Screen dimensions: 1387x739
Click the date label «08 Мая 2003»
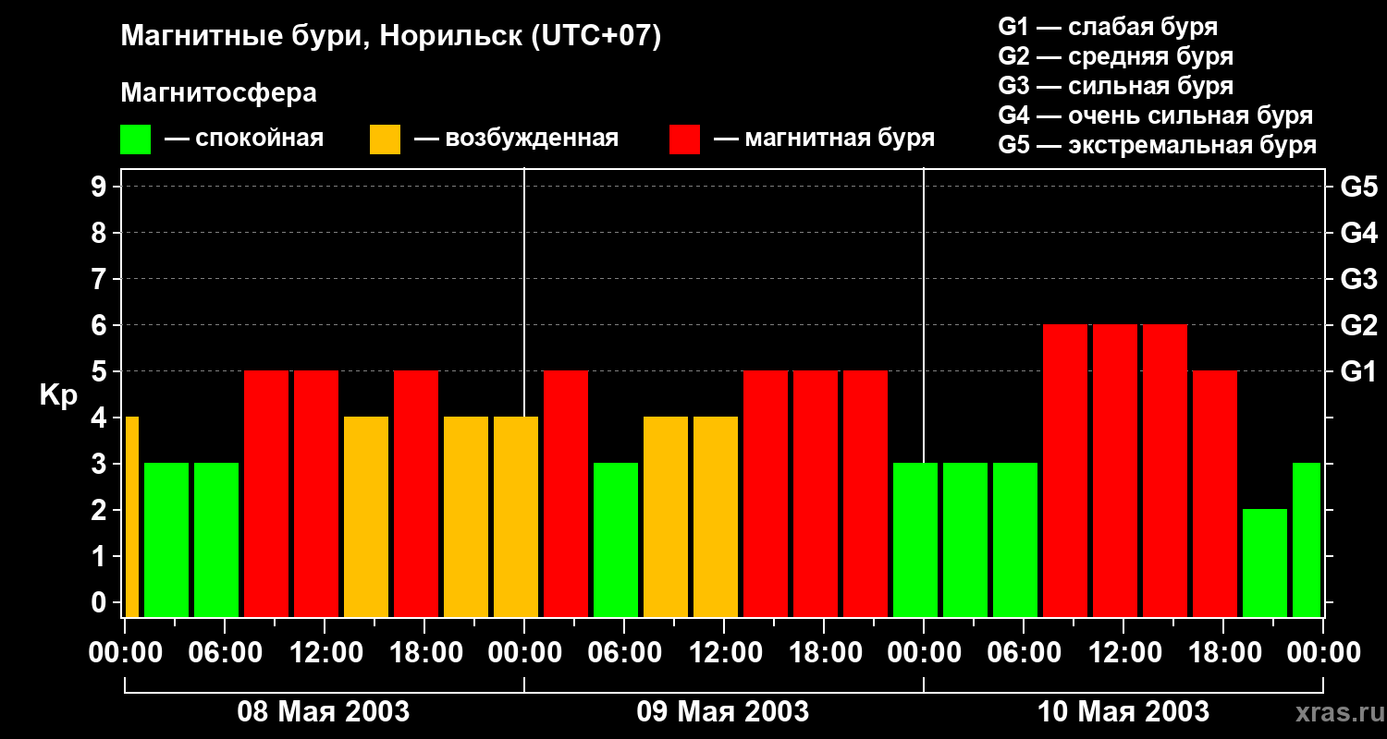tap(324, 711)
